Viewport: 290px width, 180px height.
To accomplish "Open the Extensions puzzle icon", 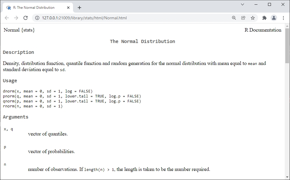I will tap(264, 18).
